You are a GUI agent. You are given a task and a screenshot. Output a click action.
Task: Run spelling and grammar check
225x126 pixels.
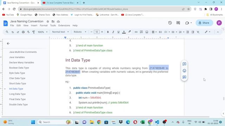click(28, 32)
